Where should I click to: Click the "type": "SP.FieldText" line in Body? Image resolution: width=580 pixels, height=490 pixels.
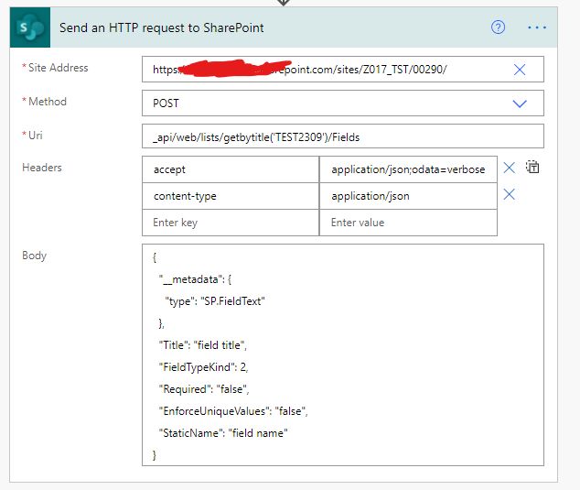[215, 301]
